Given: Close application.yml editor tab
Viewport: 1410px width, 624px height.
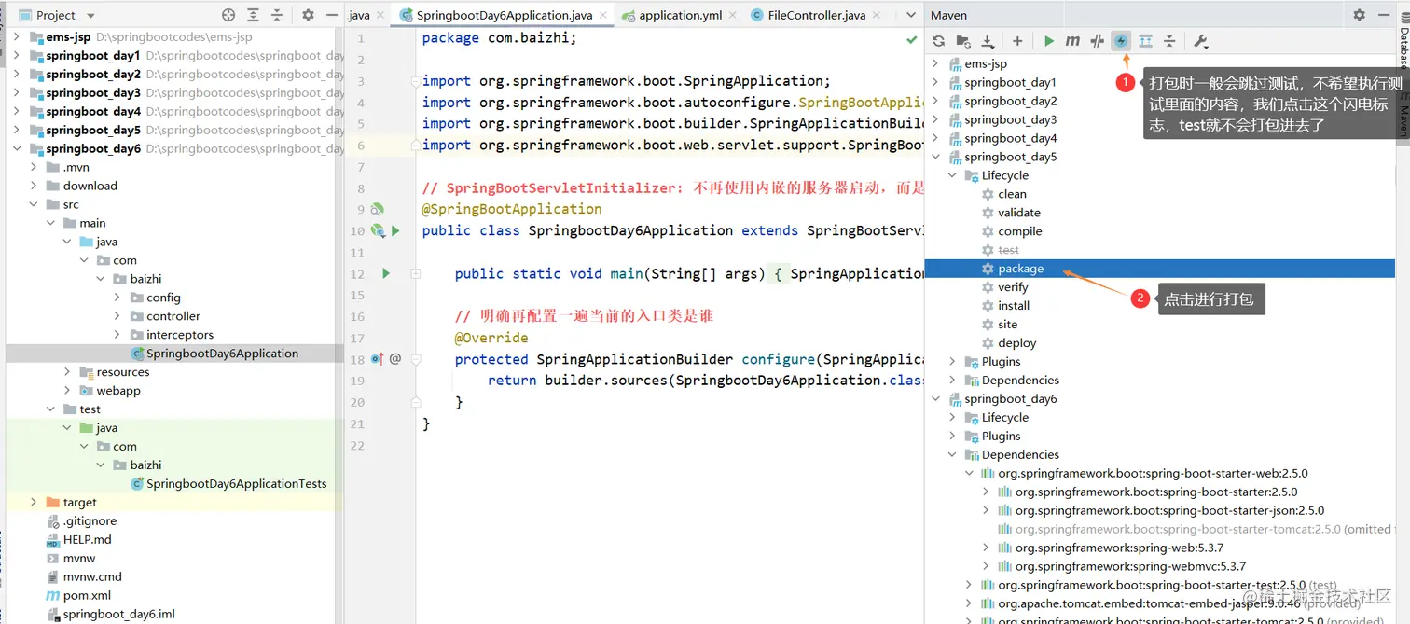Looking at the screenshot, I should (x=733, y=16).
